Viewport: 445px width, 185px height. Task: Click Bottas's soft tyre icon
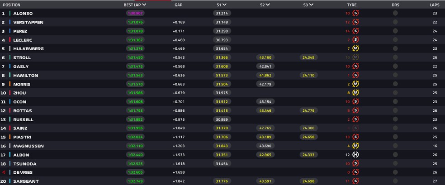pyautogui.click(x=355, y=110)
